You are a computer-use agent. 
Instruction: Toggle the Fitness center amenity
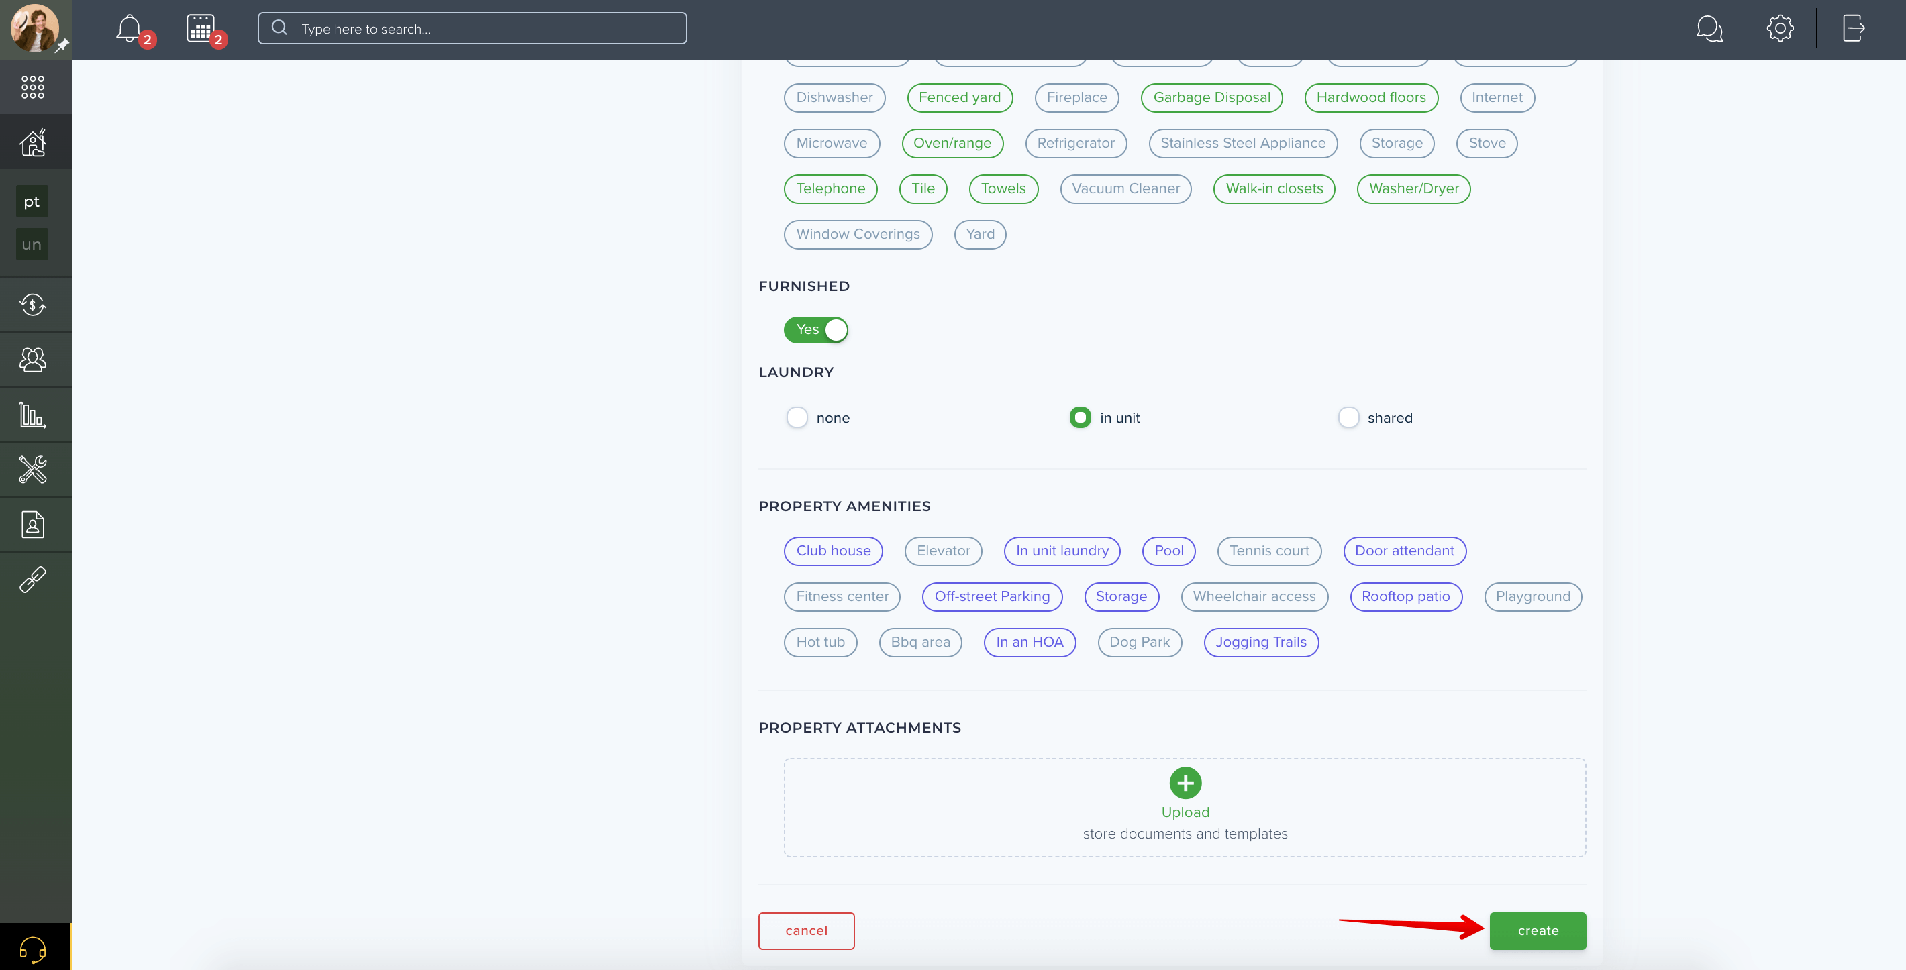(x=842, y=596)
